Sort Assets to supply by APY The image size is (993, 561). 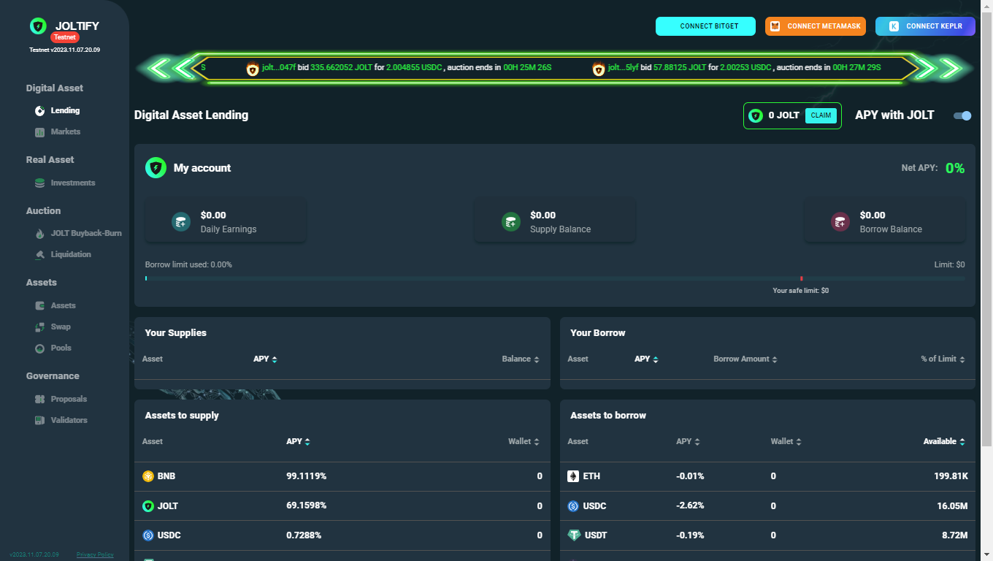click(299, 442)
